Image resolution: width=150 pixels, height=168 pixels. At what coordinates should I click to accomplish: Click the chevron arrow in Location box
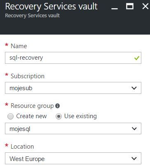[x=134, y=159]
